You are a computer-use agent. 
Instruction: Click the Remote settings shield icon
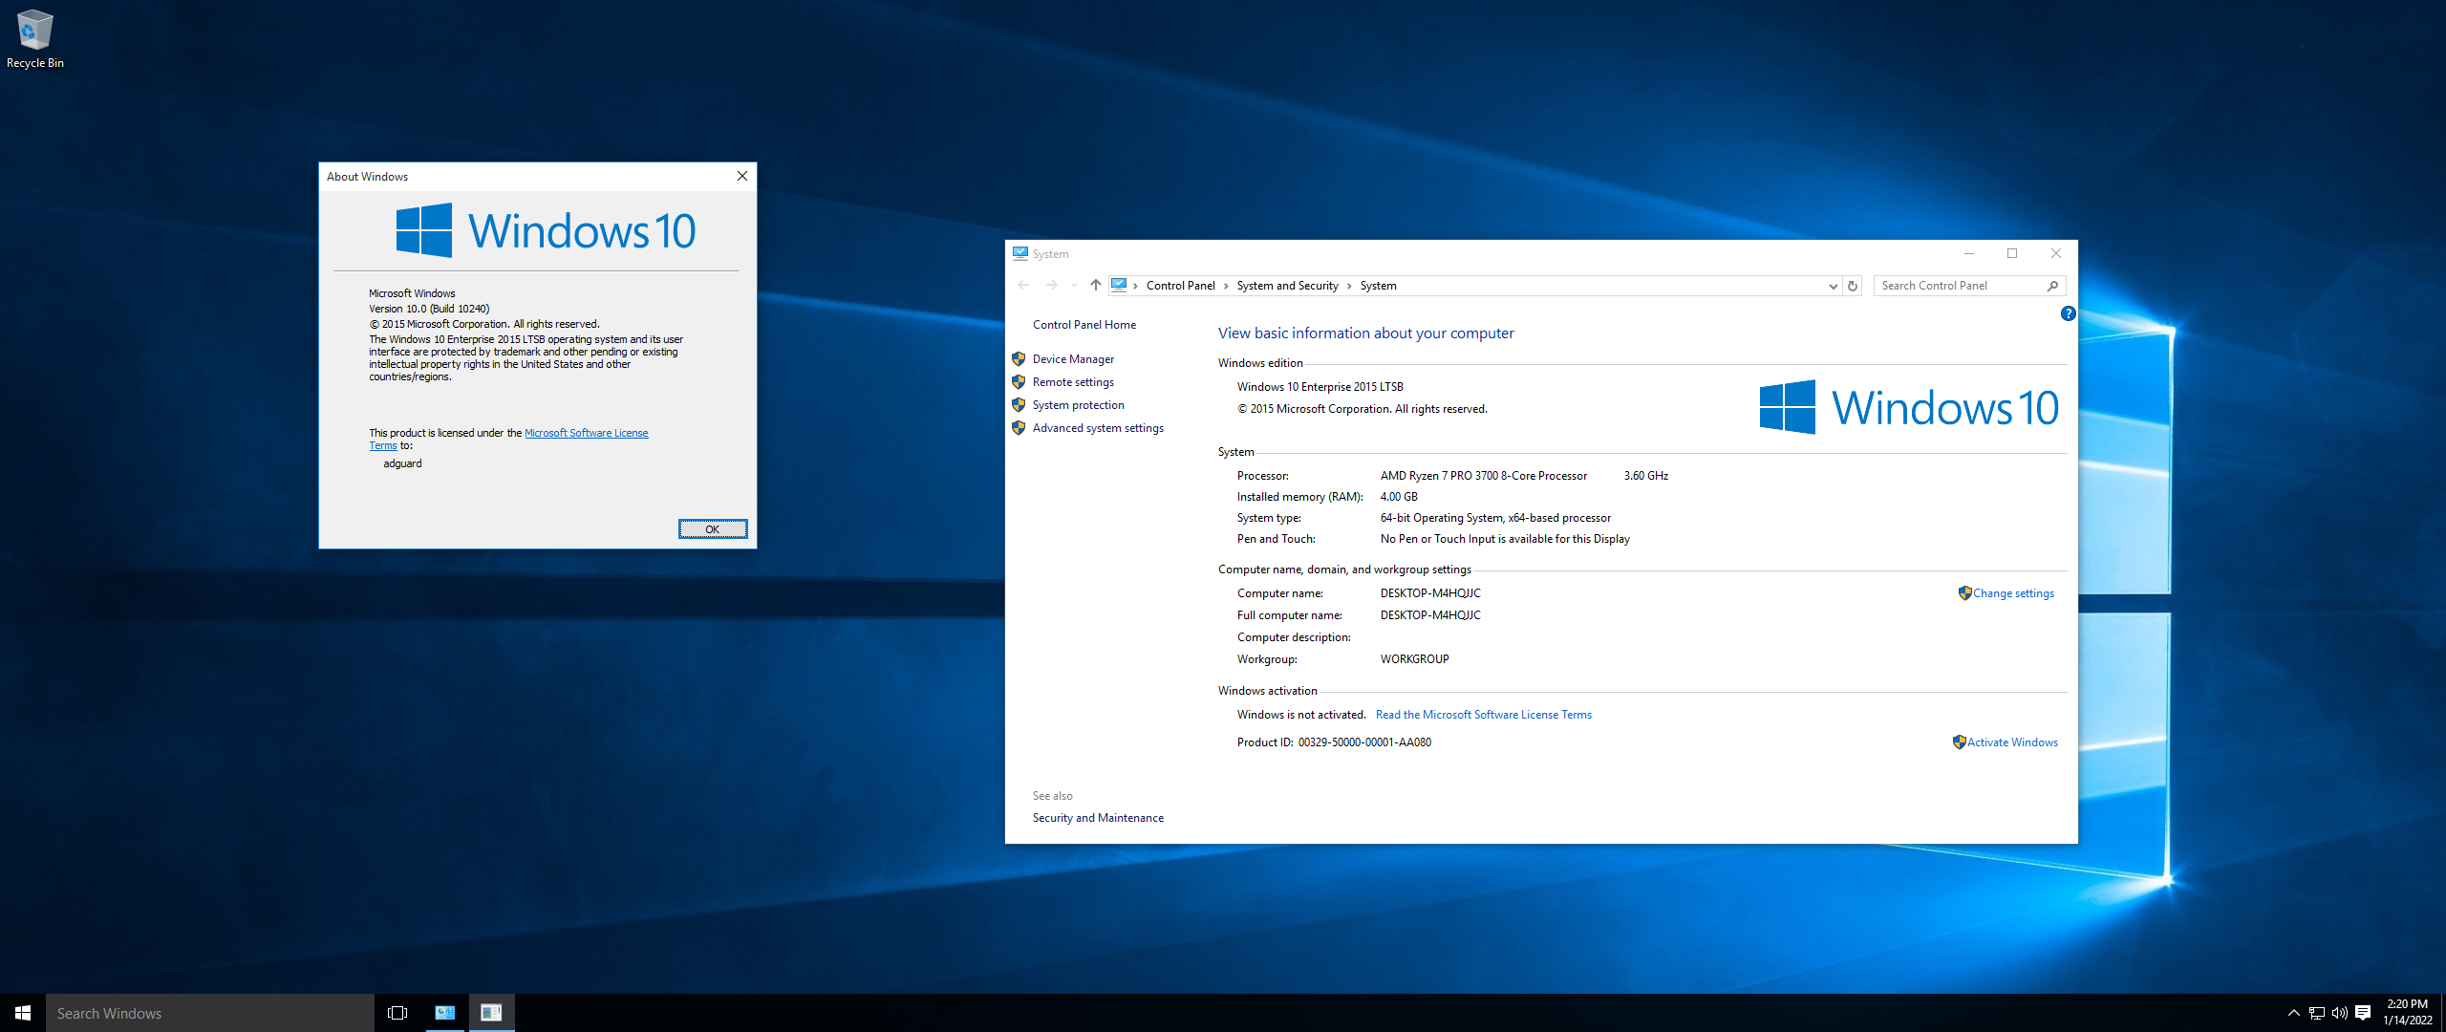pos(1019,382)
